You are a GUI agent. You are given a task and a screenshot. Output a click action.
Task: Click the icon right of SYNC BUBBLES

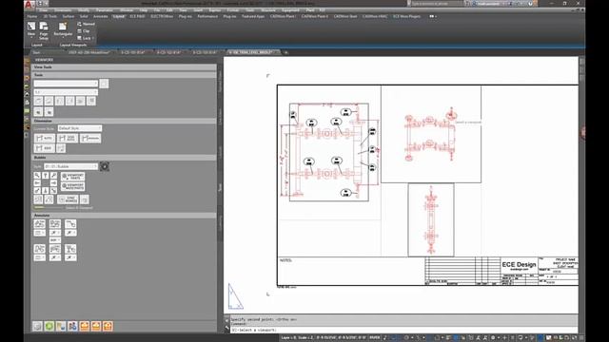coord(85,199)
